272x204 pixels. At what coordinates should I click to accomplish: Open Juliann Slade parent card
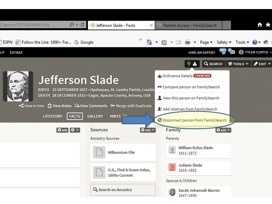point(198,168)
